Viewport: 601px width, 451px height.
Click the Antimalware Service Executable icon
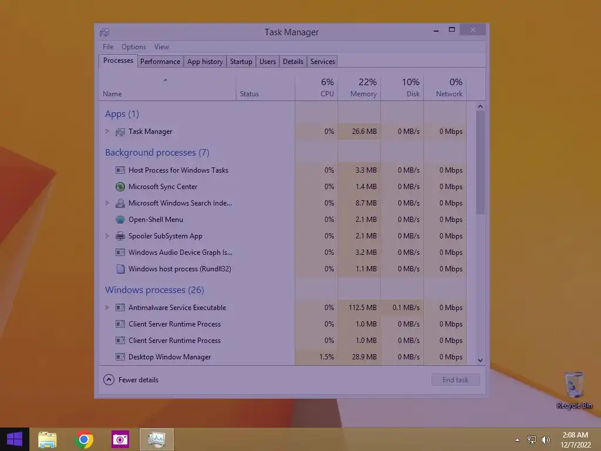click(x=120, y=308)
